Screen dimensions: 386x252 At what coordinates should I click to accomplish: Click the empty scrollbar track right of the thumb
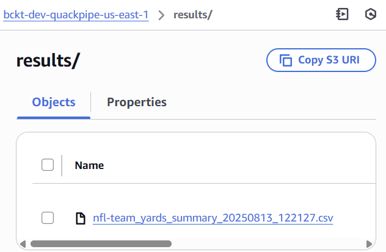click(x=268, y=244)
